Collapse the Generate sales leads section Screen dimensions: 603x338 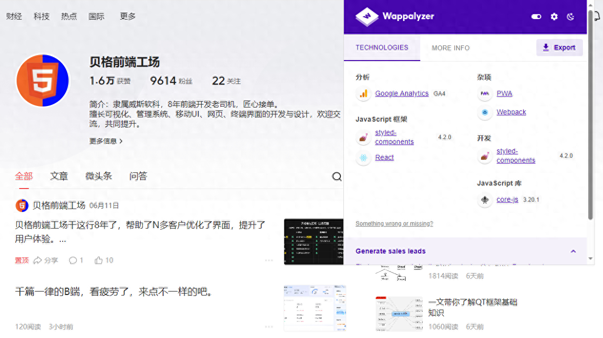pos(573,251)
